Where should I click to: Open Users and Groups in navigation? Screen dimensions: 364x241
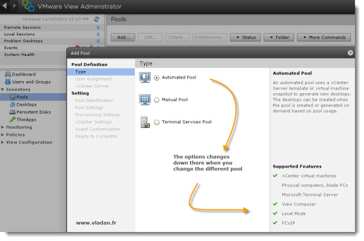pyautogui.click(x=31, y=82)
